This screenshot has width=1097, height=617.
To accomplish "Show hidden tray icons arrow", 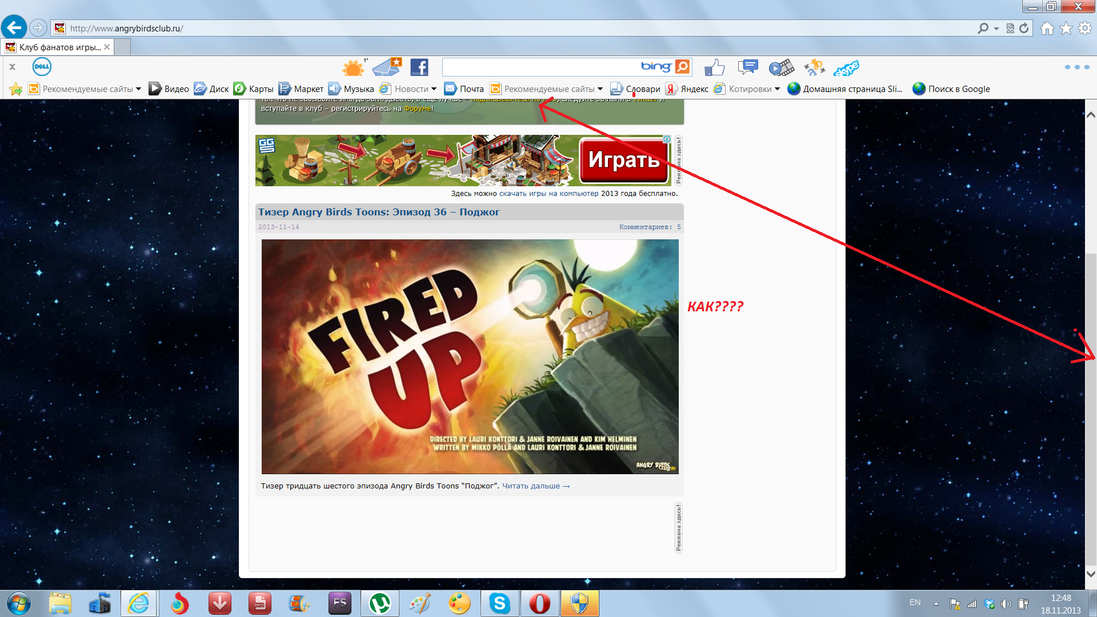I will click(x=936, y=603).
